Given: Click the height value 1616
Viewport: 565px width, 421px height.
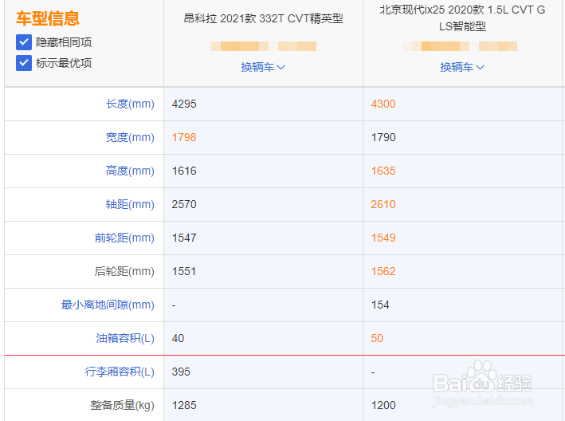Looking at the screenshot, I should [x=184, y=171].
